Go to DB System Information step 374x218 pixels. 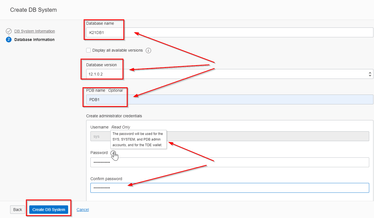[35, 31]
